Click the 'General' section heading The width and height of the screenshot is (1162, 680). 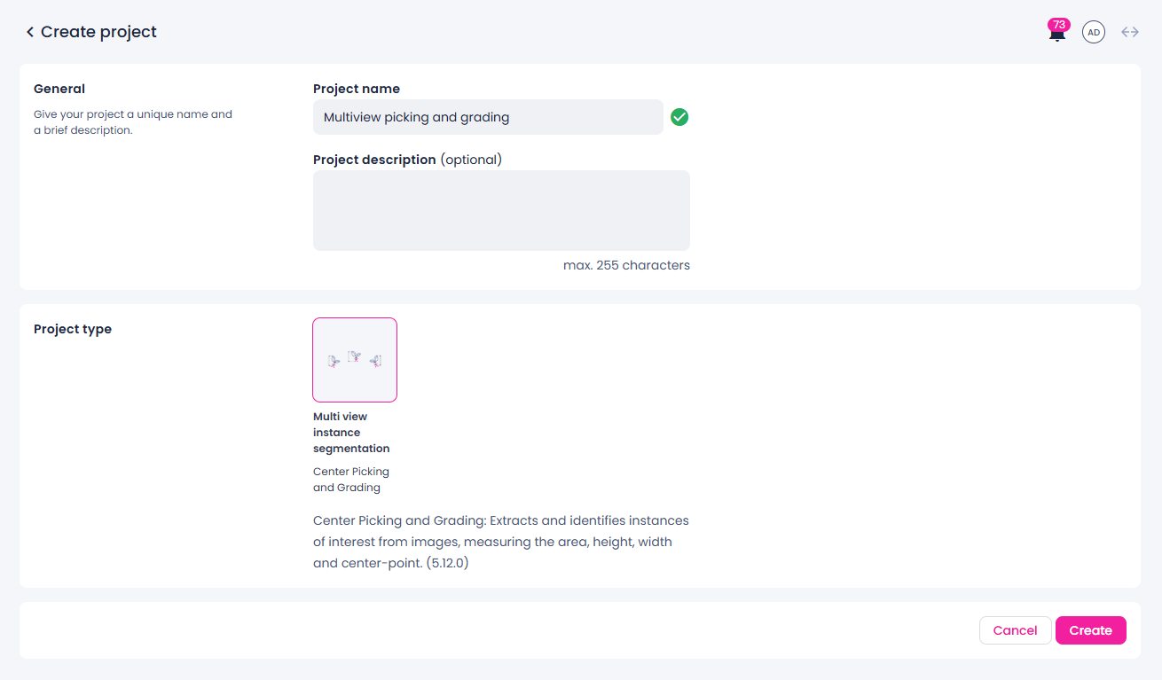tap(59, 89)
